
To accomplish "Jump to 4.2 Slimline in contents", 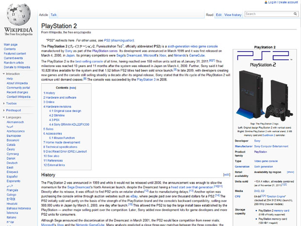I will point(57,115).
